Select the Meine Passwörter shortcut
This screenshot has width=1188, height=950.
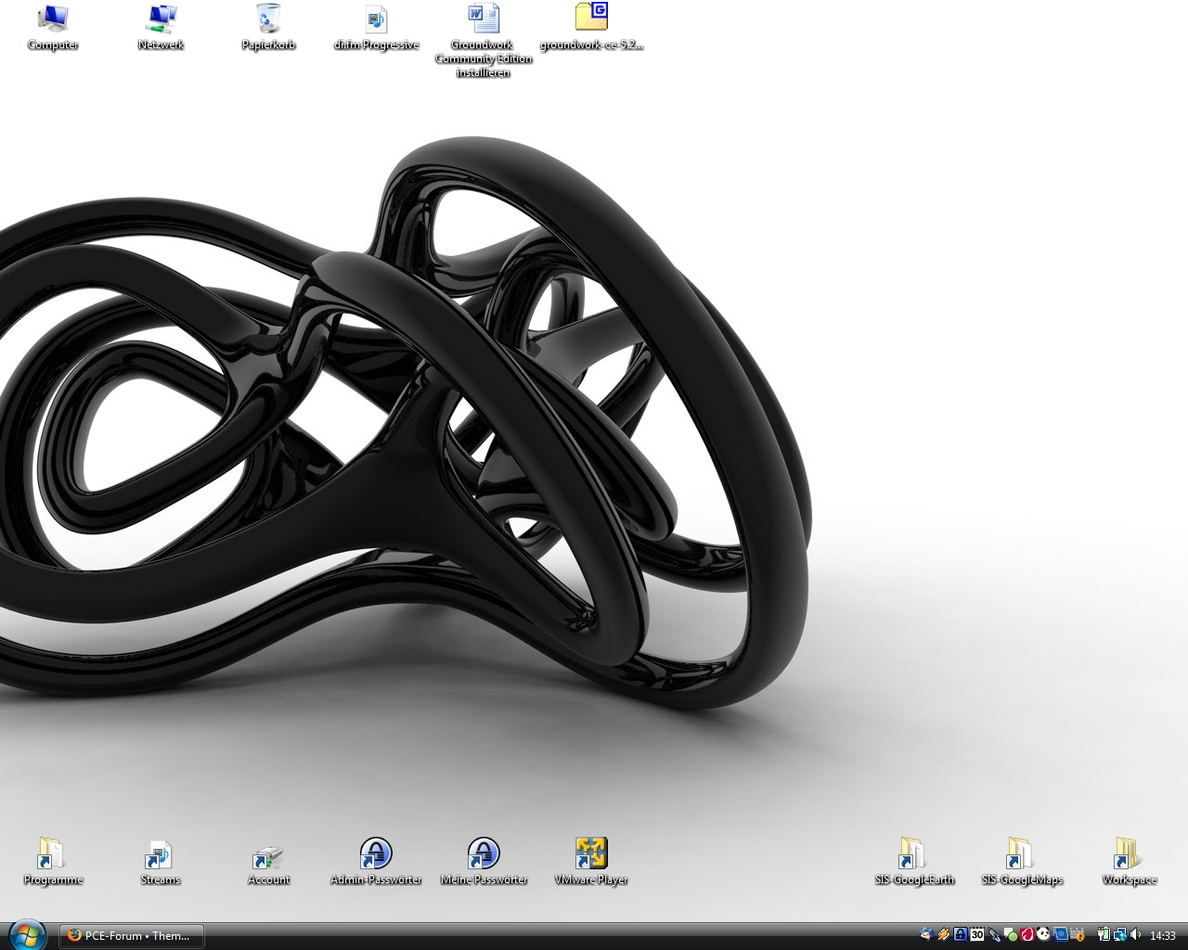click(484, 854)
